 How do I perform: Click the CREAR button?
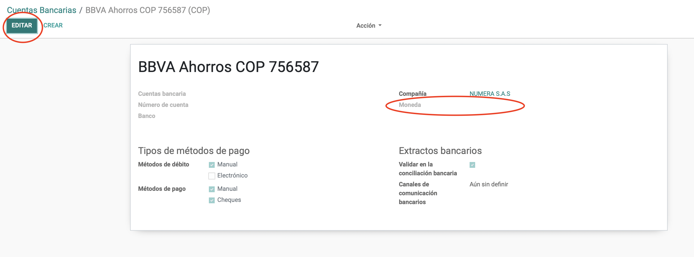tap(53, 25)
